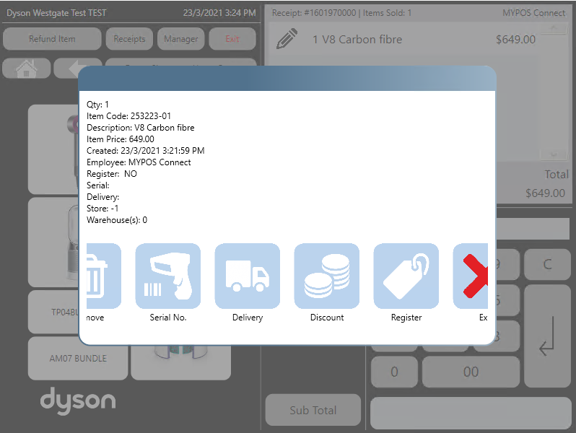Pick the hair dryer product thumbnail

click(x=53, y=149)
